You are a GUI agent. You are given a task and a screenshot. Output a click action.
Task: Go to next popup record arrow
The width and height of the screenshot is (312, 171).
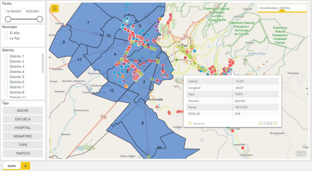click(x=275, y=123)
